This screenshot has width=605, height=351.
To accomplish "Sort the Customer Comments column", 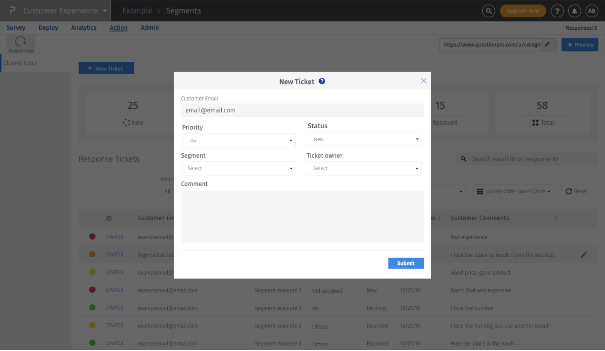I will pos(556,218).
